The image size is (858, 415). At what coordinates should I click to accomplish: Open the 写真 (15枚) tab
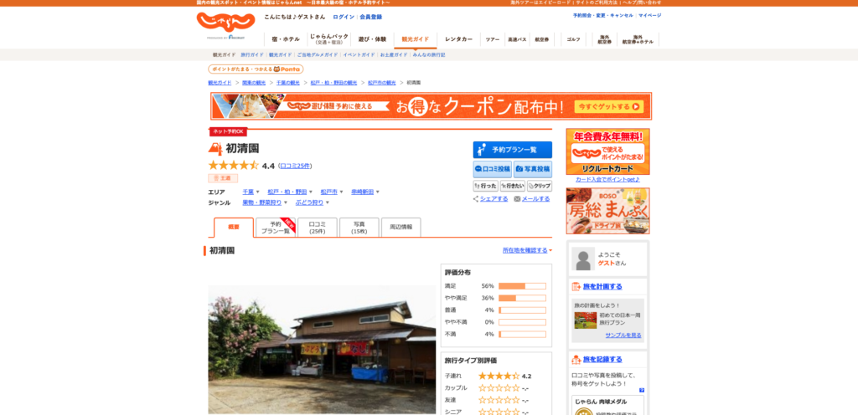click(x=359, y=227)
